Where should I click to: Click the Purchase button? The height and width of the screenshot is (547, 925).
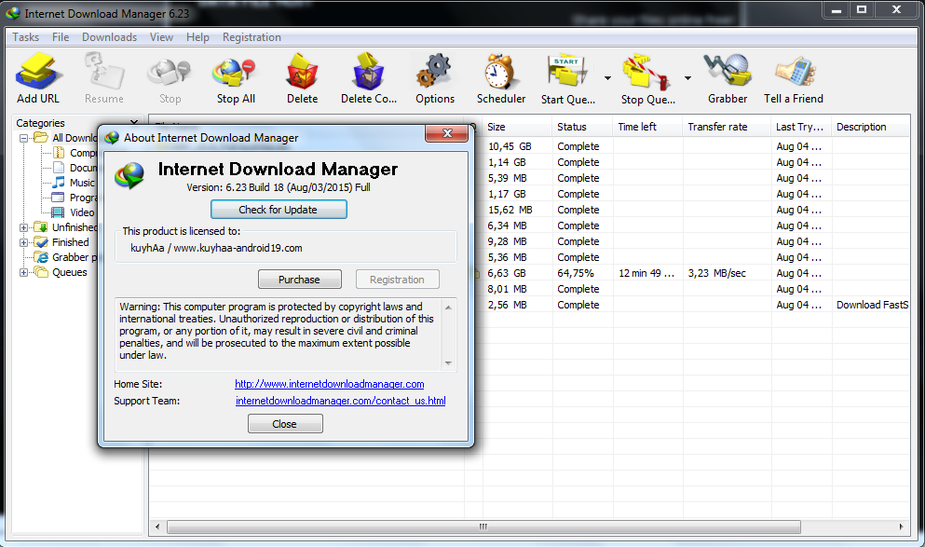click(x=300, y=280)
